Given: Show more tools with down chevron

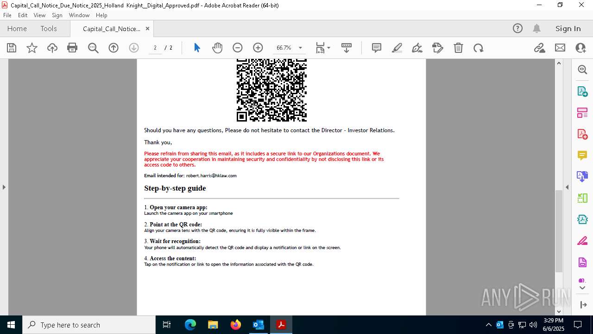Looking at the screenshot, I should [x=582, y=288].
